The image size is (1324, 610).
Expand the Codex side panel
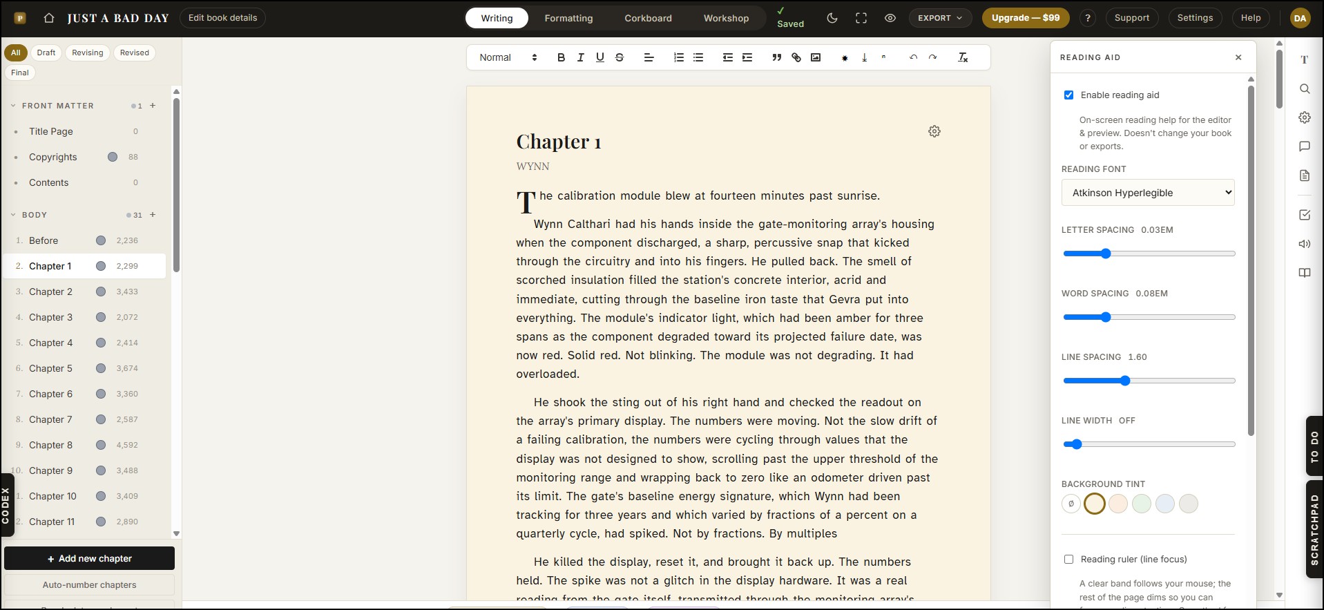tap(6, 505)
